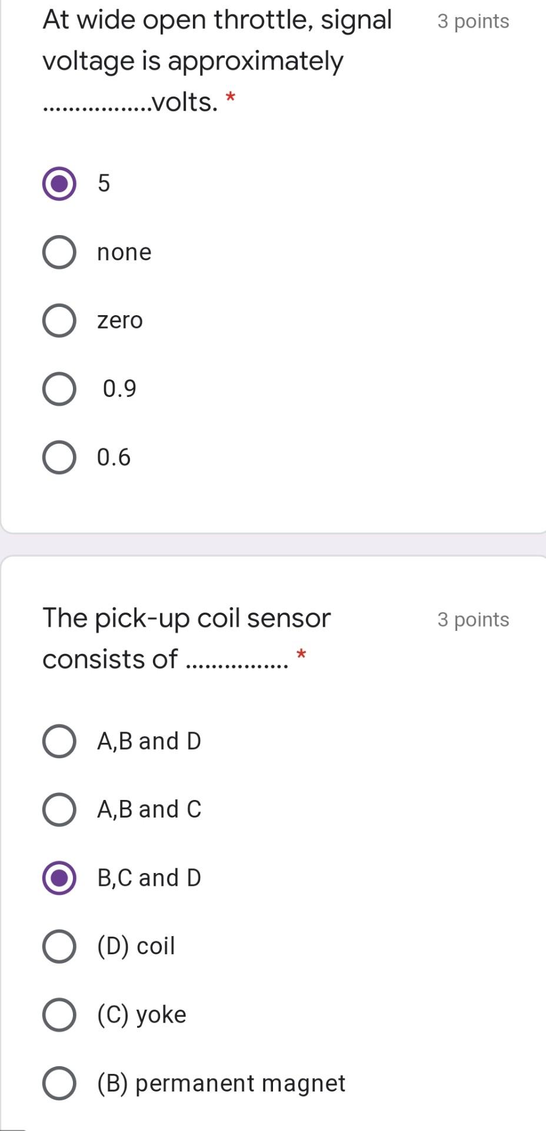The height and width of the screenshot is (1131, 546).
Task: Select the 0.9 volts answer
Action: coord(59,389)
